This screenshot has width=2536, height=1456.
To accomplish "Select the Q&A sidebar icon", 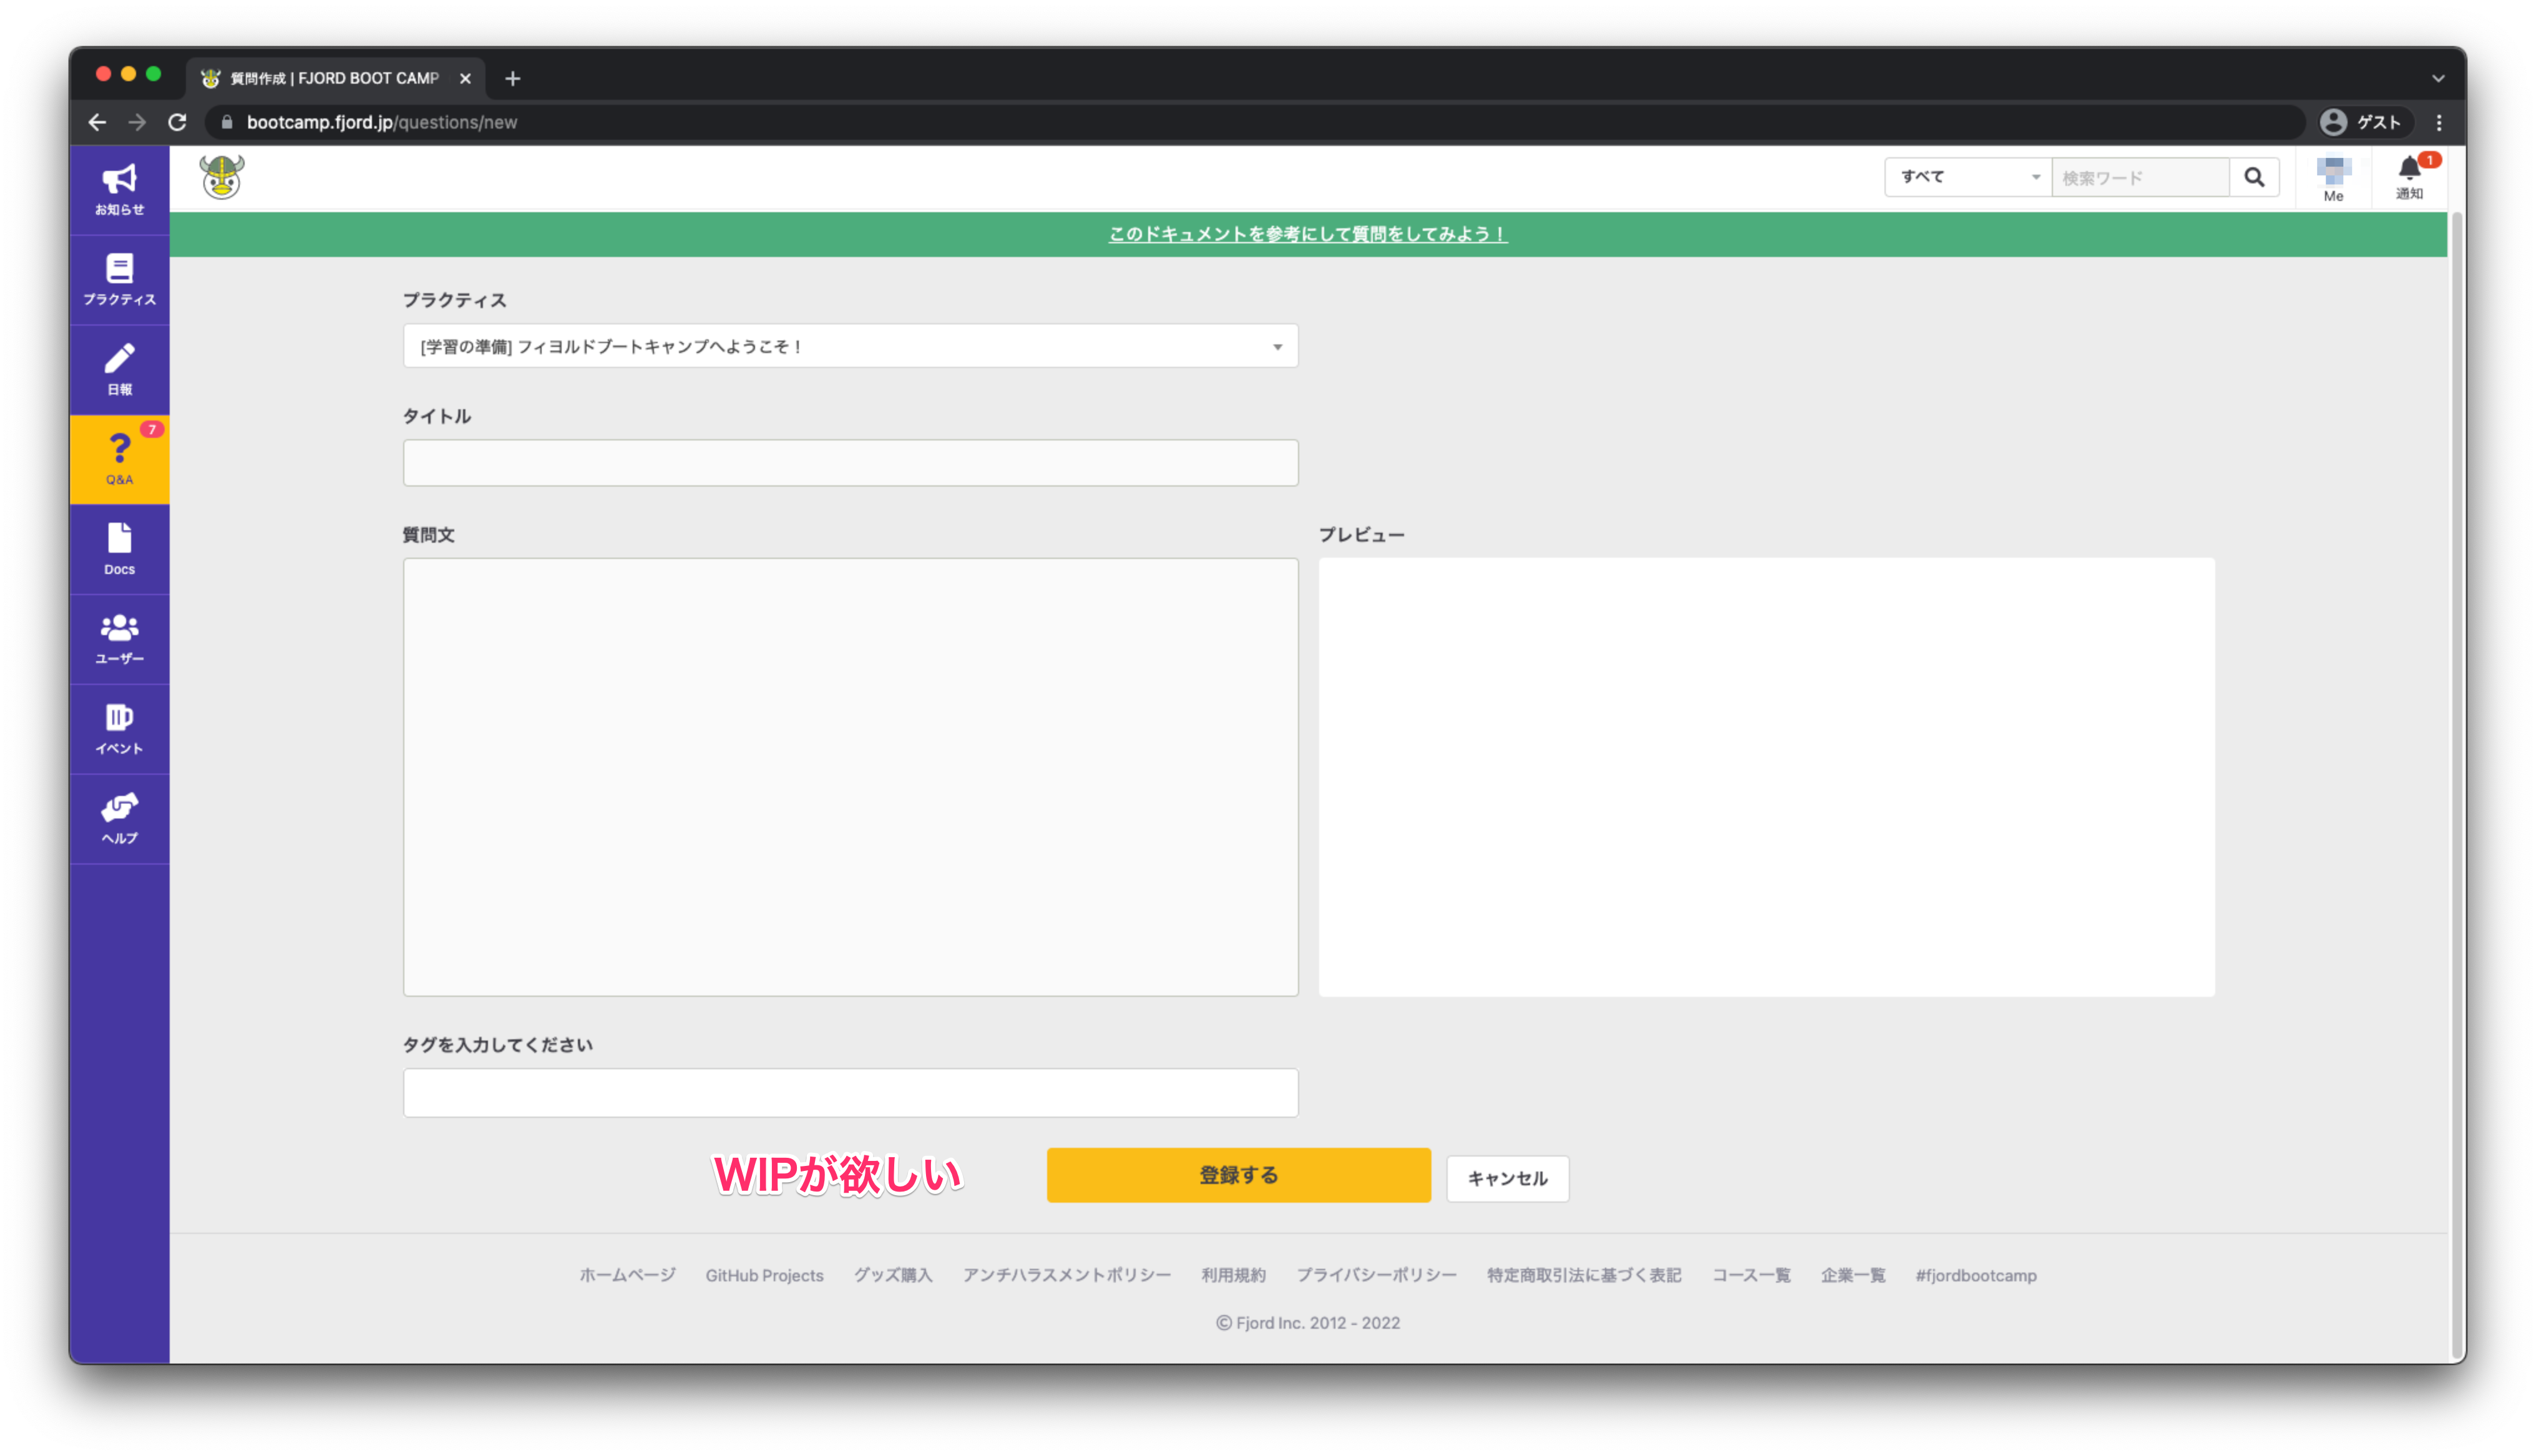I will point(119,459).
